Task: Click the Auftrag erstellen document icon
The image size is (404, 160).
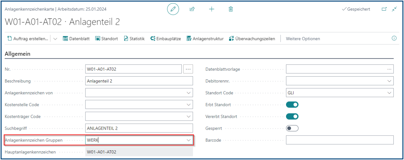Action: (x=9, y=39)
